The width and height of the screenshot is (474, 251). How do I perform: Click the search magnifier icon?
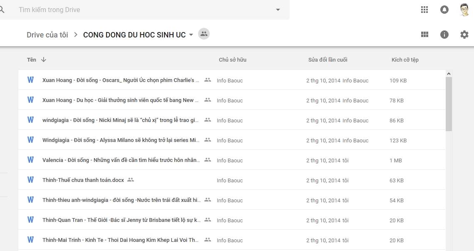point(2,10)
